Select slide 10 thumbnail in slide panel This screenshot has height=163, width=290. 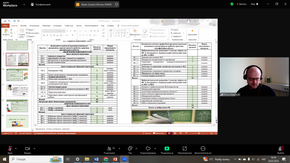click(x=17, y=75)
